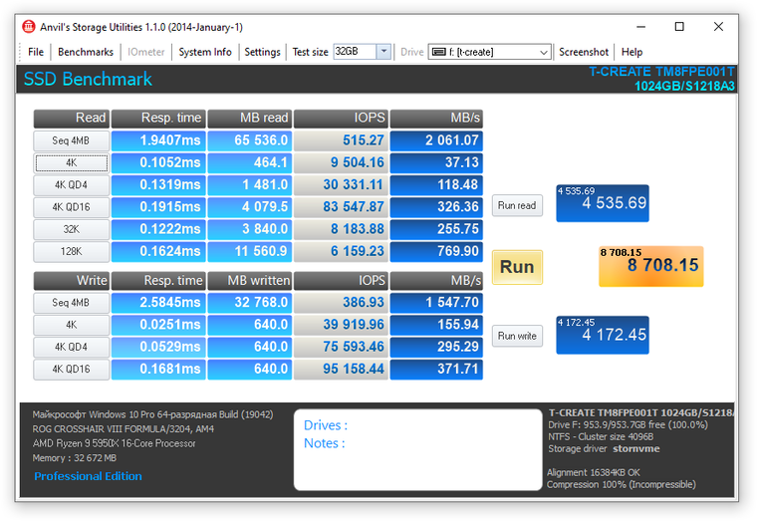Viewport: 757px width, 521px height.
Task: Click the drive icon in Drive dropdown
Action: coord(438,52)
